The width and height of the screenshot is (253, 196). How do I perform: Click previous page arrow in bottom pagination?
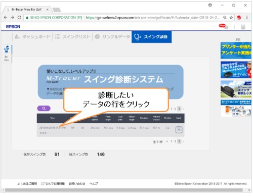[x=167, y=141]
